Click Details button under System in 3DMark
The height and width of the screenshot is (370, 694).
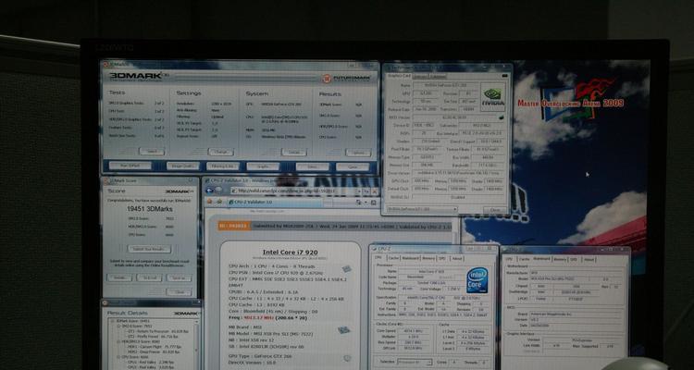point(294,153)
